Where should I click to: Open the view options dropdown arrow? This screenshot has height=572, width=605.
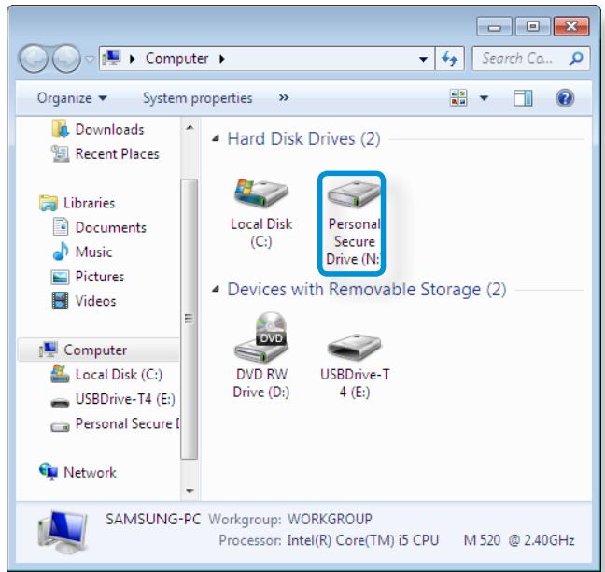pyautogui.click(x=484, y=98)
